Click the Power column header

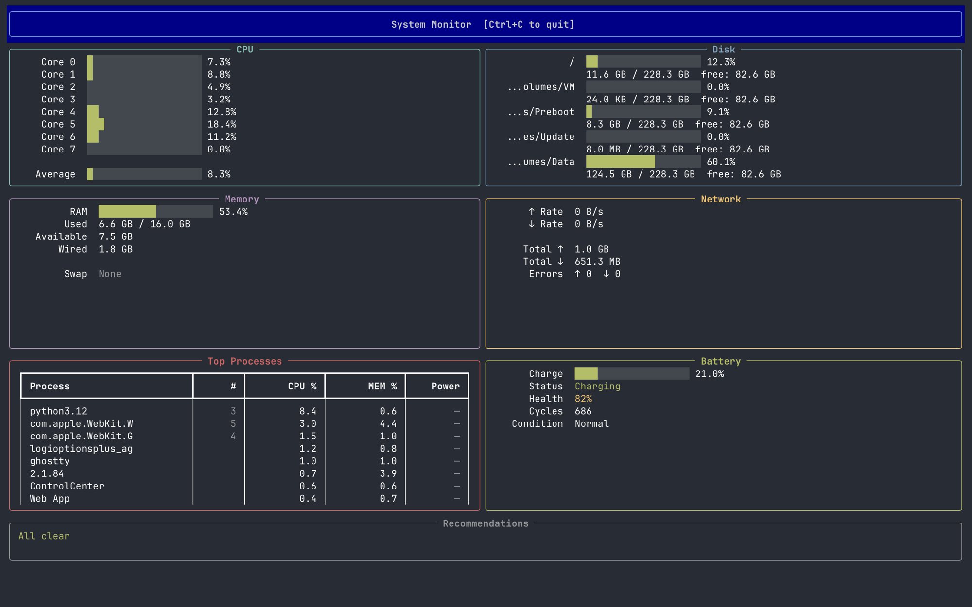(445, 386)
